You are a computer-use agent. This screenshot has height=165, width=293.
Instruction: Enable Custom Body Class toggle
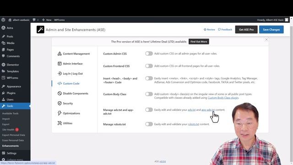point(149,94)
